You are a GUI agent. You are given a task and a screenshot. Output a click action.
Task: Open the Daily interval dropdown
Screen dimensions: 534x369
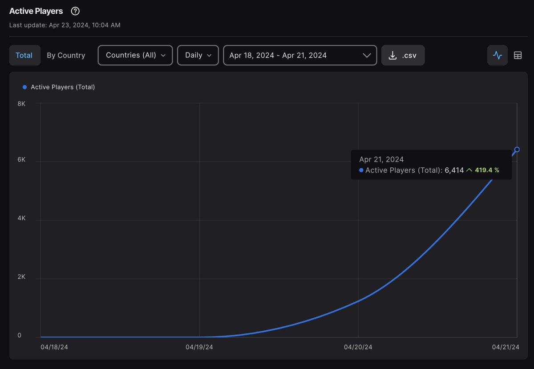198,55
